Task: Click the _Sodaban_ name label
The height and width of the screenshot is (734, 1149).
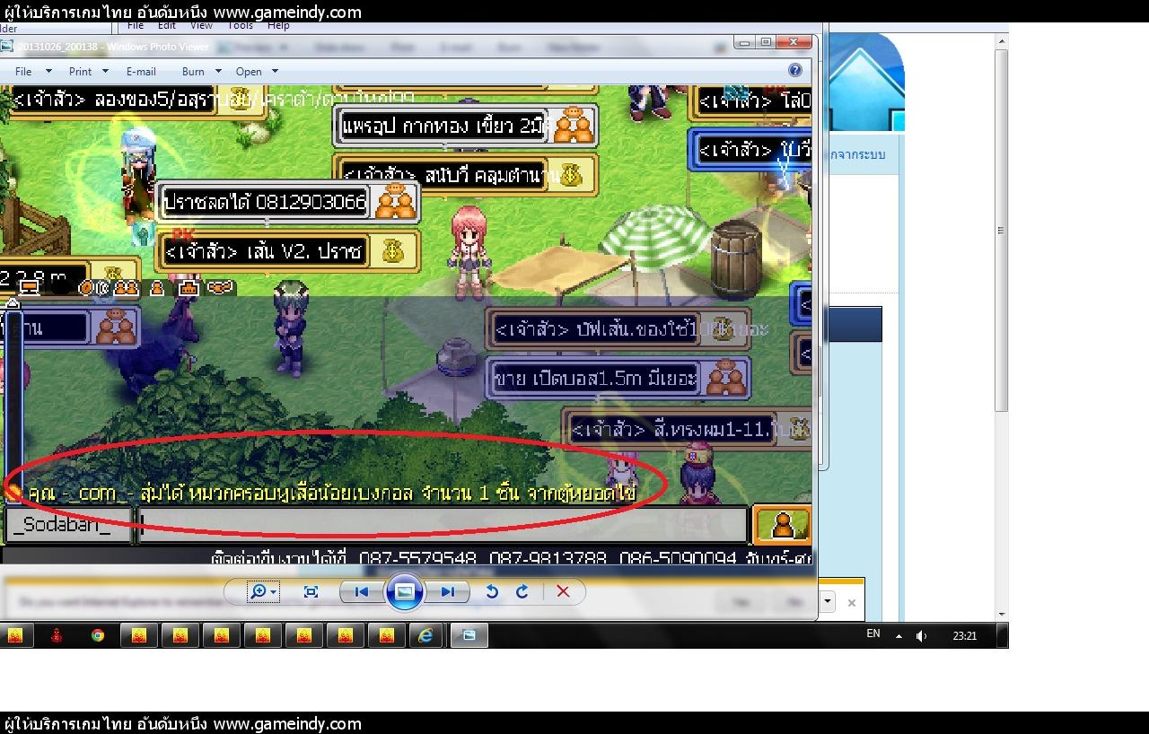Action: [x=67, y=525]
